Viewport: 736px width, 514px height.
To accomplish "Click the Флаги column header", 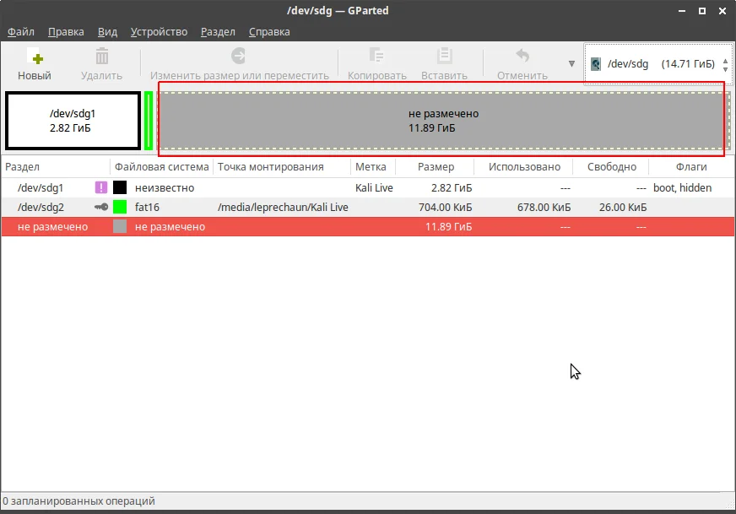I will [x=691, y=166].
